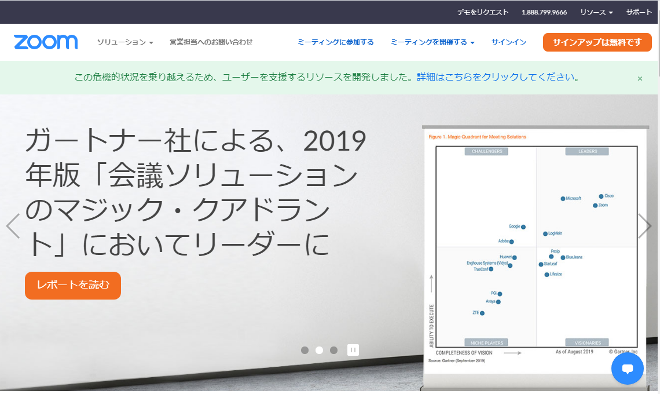Open サポート in top bar
660x394 pixels.
639,12
